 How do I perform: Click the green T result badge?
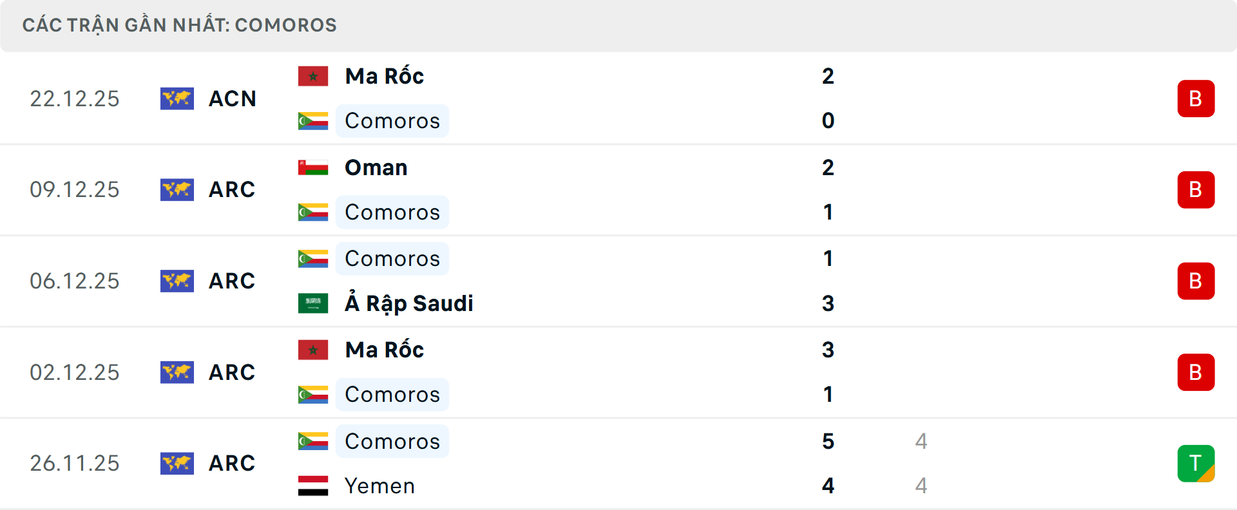tap(1196, 464)
